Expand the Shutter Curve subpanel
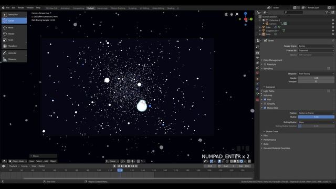The height and width of the screenshot is (189, 336). [x=272, y=131]
